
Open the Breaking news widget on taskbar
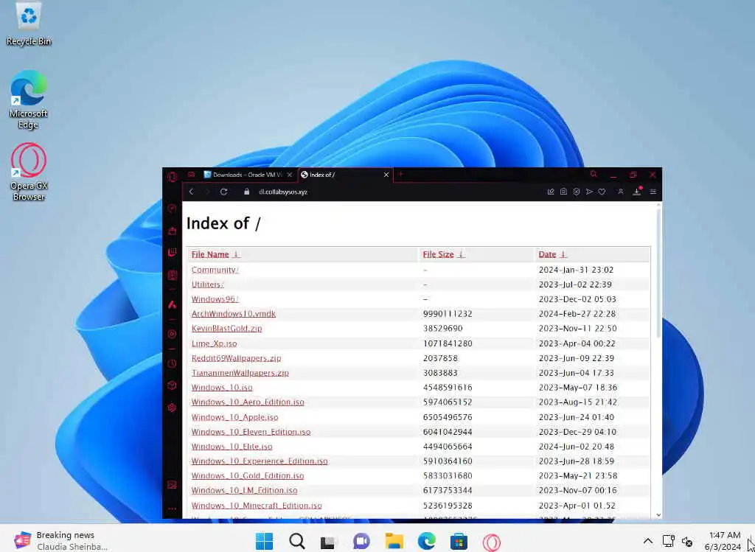tap(60, 541)
